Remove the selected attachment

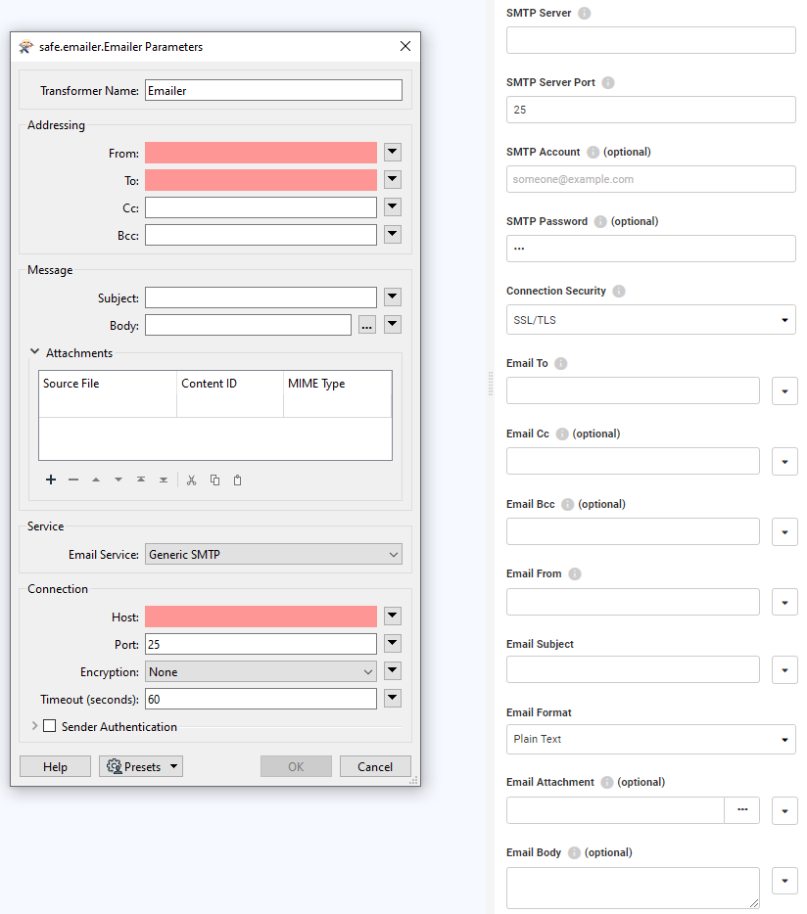click(73, 480)
